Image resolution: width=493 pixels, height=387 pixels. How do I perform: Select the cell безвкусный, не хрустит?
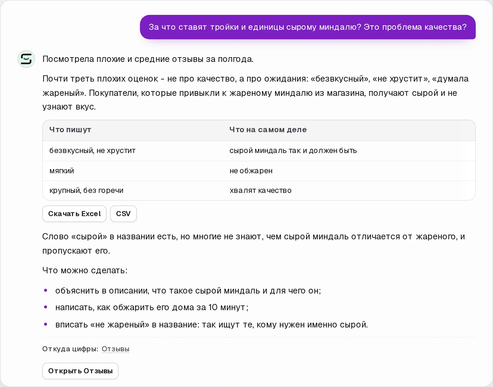pyautogui.click(x=92, y=151)
